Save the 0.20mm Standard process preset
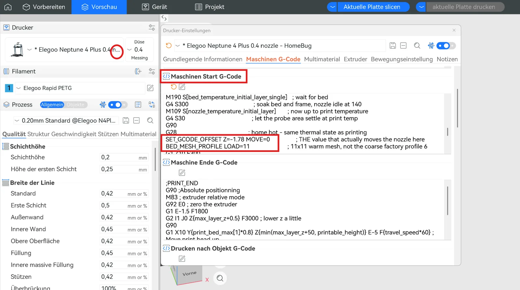This screenshot has height=290, width=520. (126, 120)
